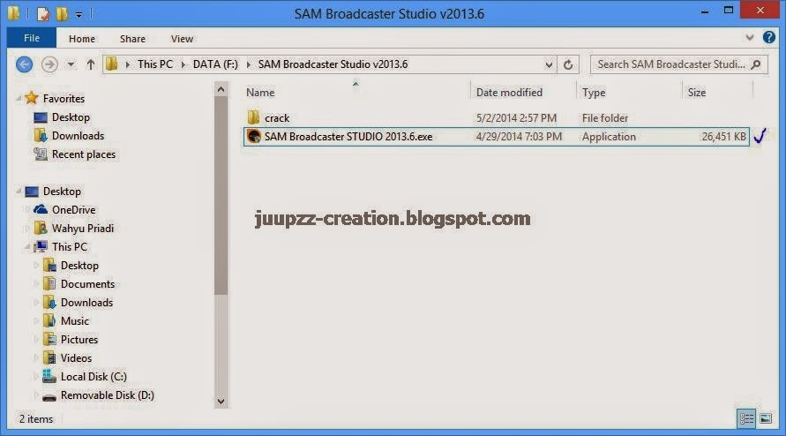Select the crack folder icon
The height and width of the screenshot is (436, 786).
(x=253, y=117)
